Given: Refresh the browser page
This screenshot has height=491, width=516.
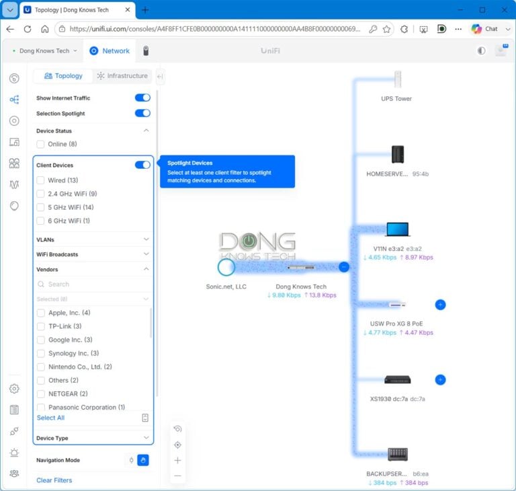Looking at the screenshot, I should tap(28, 29).
